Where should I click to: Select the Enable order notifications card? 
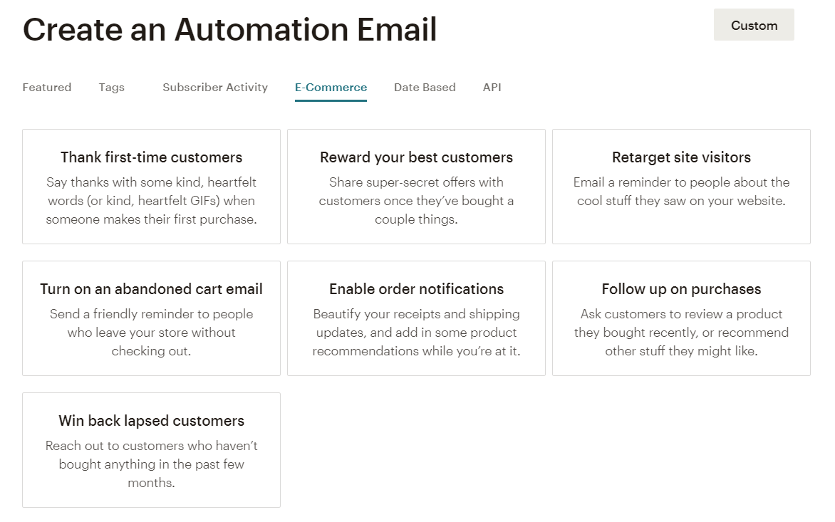pyautogui.click(x=417, y=318)
